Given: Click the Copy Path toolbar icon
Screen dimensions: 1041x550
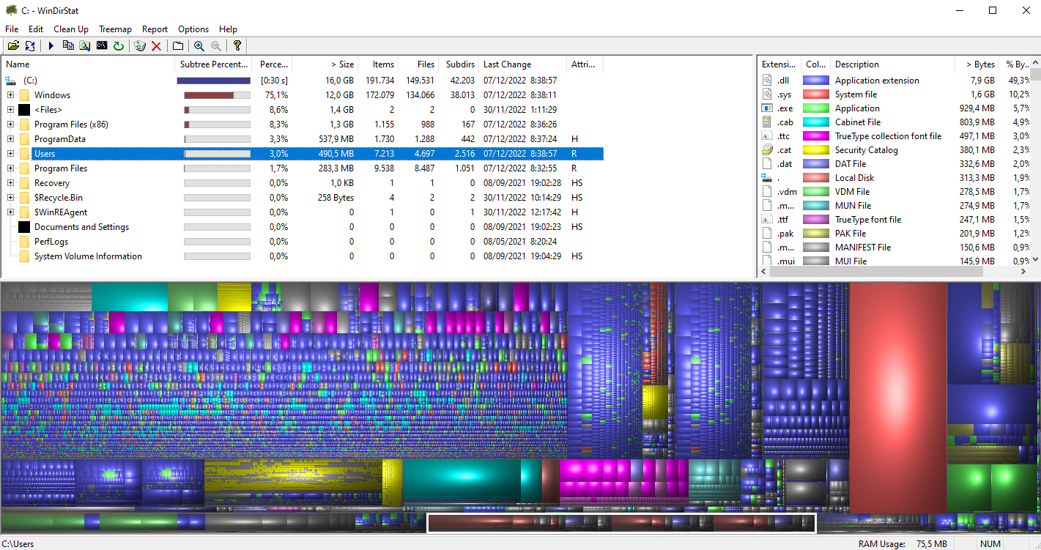Looking at the screenshot, I should tap(68, 45).
